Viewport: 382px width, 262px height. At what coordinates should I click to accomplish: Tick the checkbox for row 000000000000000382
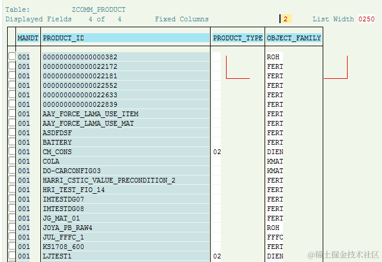pos(12,56)
